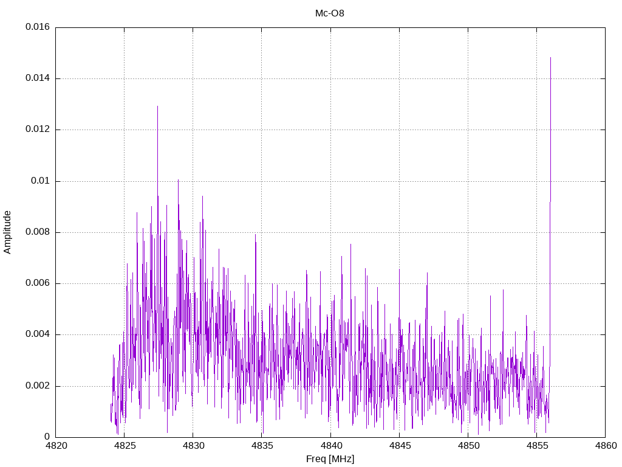Select the Freq [MHz] x-axis label

[x=330, y=459]
